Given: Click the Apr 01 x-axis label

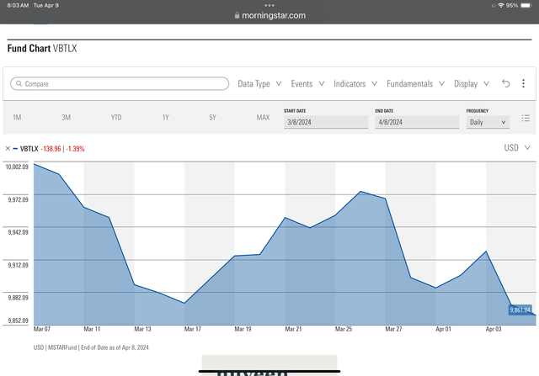Looking at the screenshot, I should [x=443, y=329].
